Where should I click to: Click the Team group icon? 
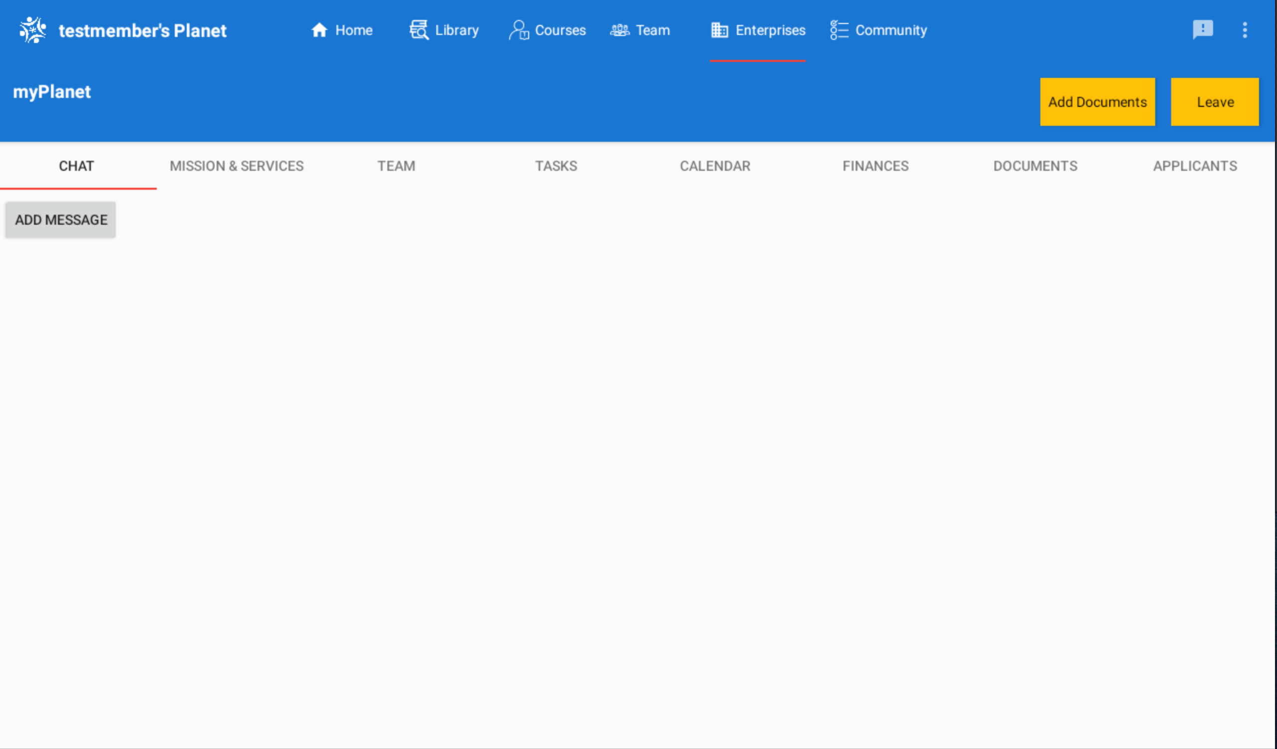pos(619,30)
